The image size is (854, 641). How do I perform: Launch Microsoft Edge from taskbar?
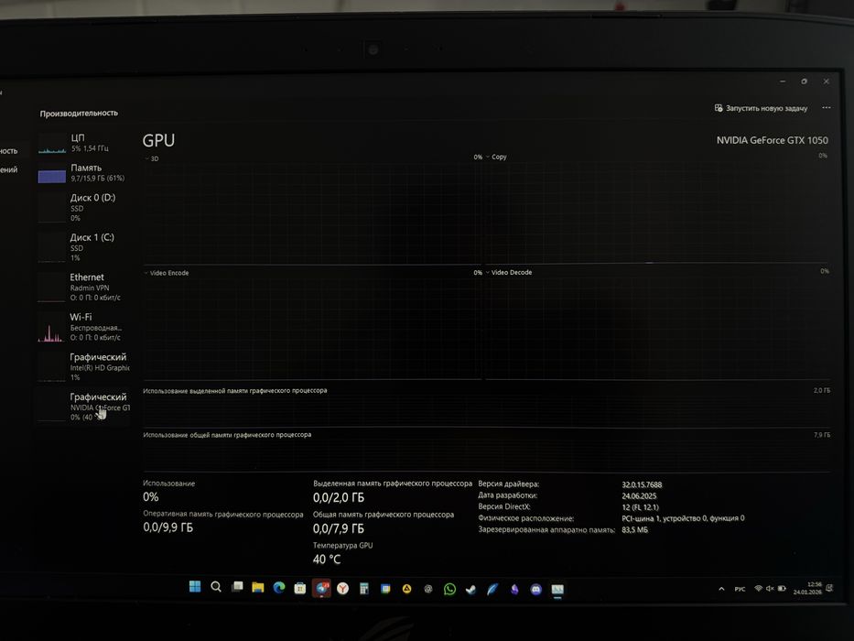point(279,588)
